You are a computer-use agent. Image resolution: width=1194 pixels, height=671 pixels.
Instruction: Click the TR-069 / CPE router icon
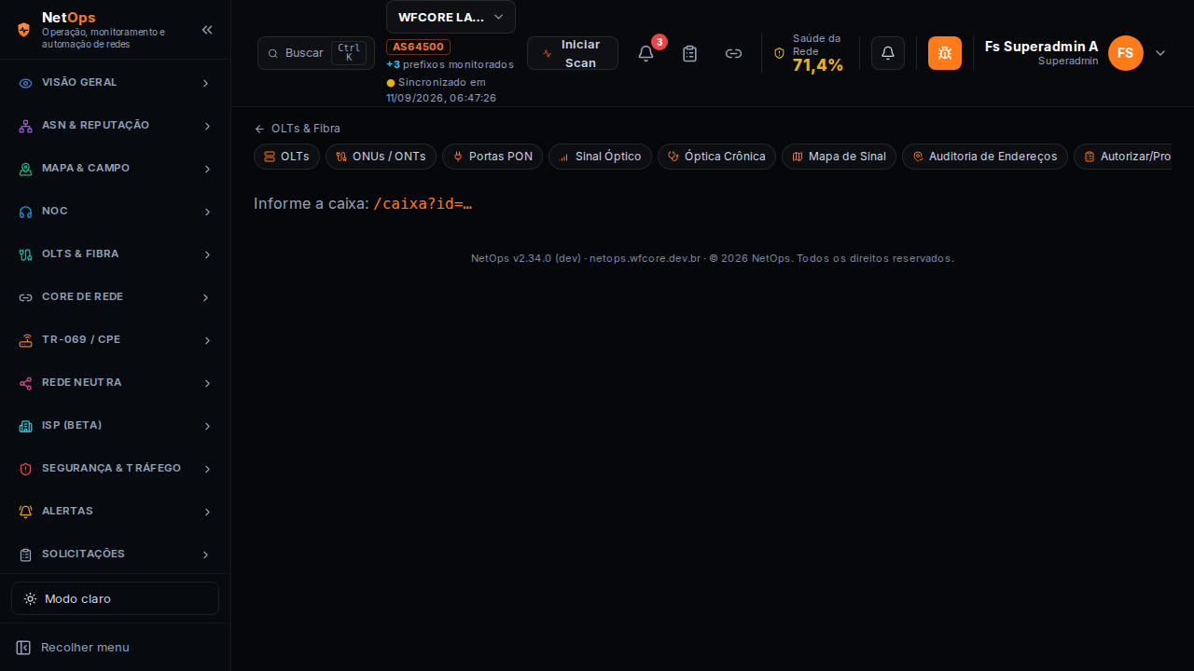point(26,340)
